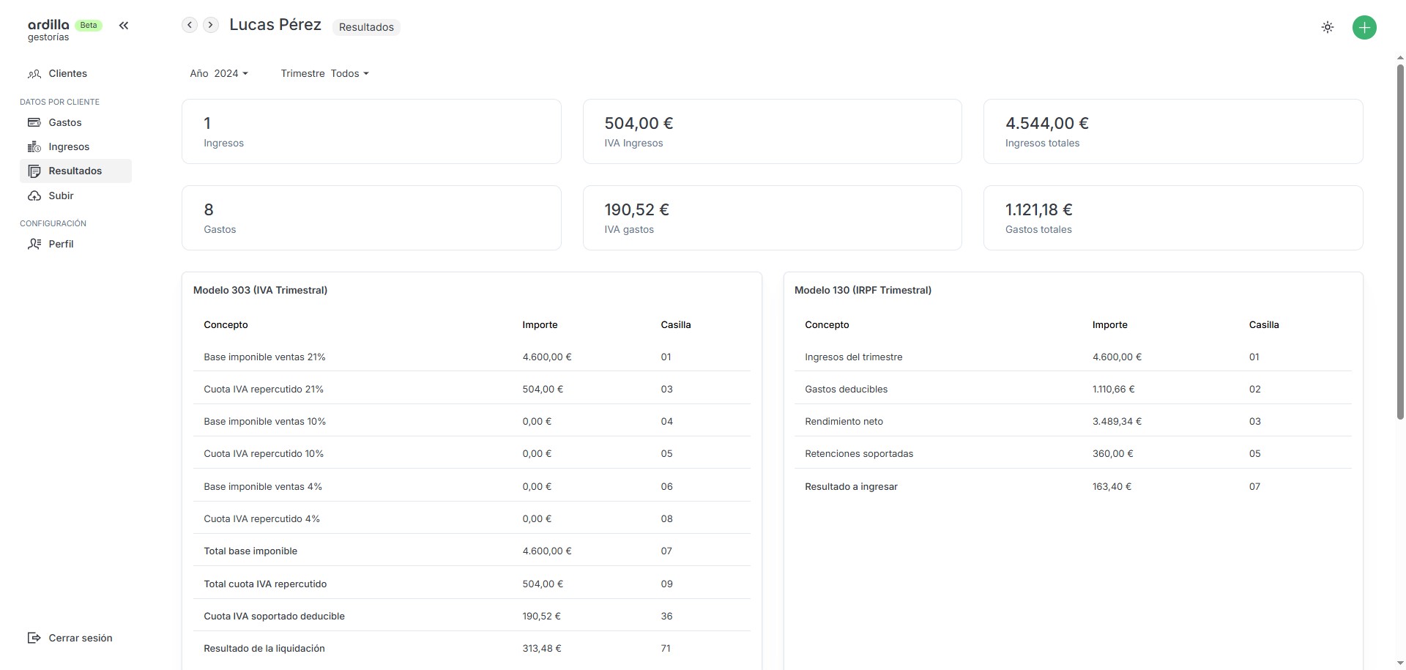Open Resultados in the sidebar
The image size is (1406, 670).
tap(75, 171)
